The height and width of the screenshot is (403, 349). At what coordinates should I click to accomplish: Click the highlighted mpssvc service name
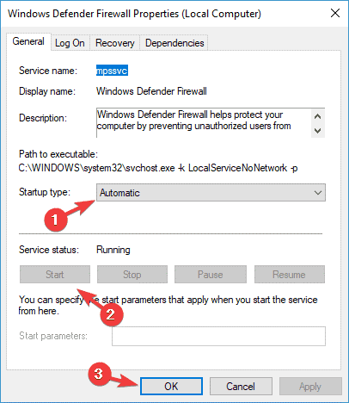click(112, 71)
